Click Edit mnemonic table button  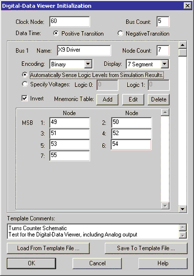click(133, 99)
